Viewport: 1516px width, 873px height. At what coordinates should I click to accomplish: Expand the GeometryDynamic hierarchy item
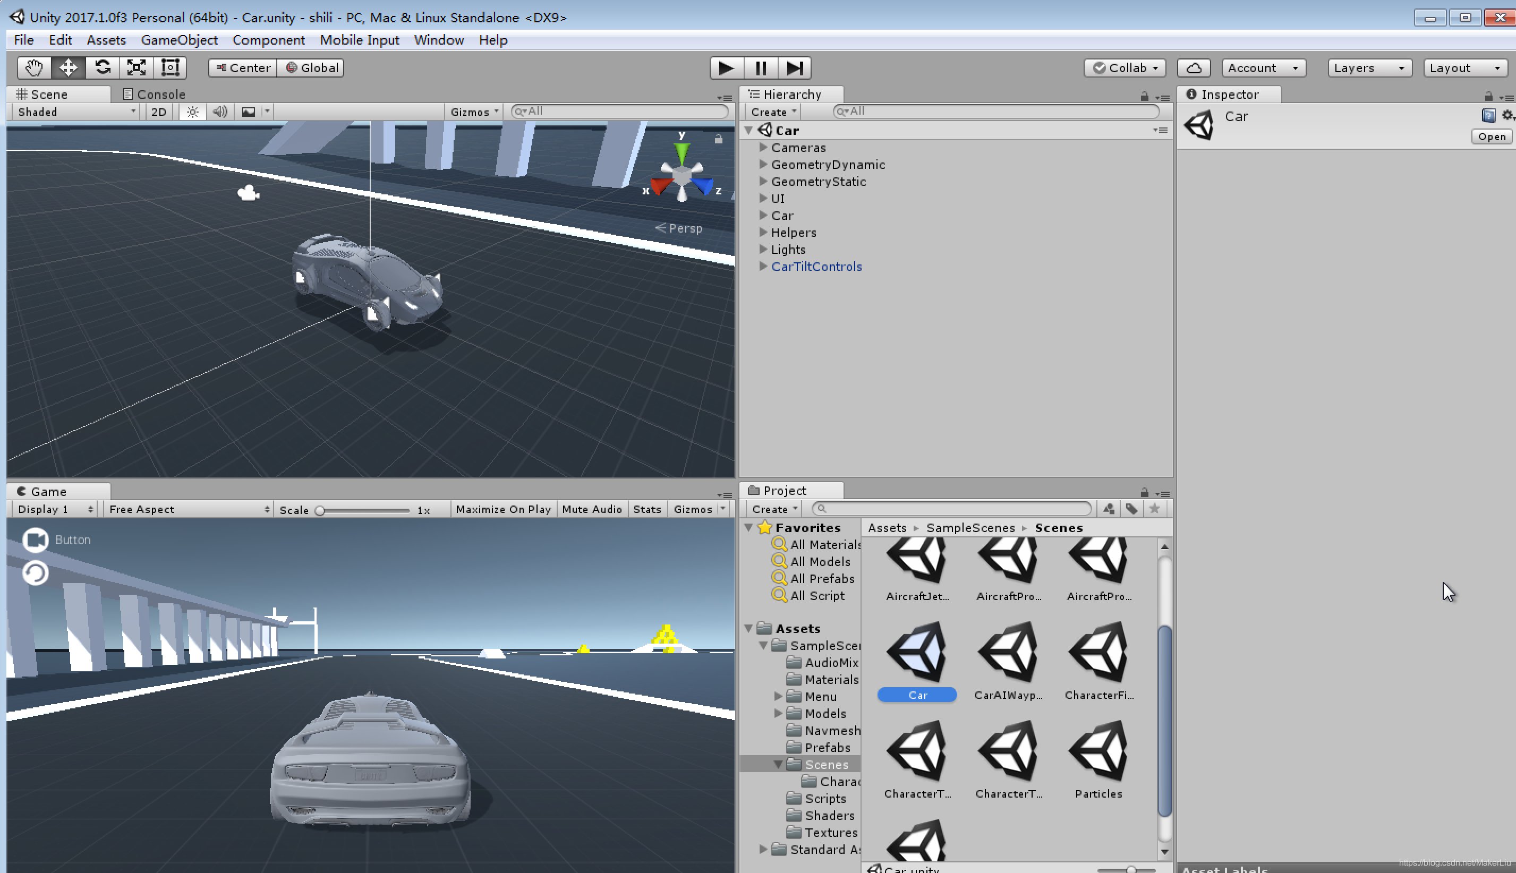pos(763,164)
